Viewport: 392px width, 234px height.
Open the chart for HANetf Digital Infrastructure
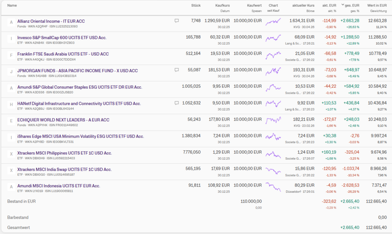273,103
